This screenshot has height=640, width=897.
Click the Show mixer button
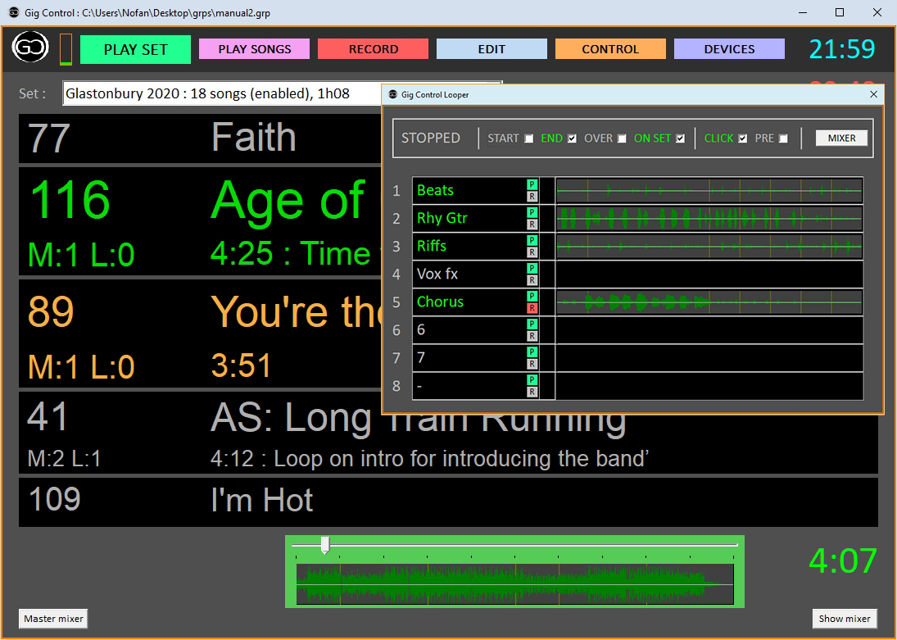click(x=845, y=619)
